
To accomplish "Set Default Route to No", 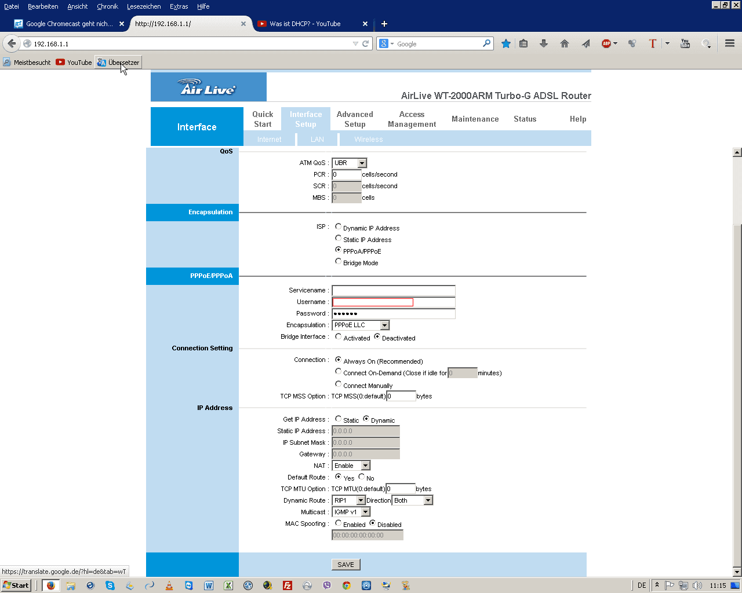I will pyautogui.click(x=362, y=477).
